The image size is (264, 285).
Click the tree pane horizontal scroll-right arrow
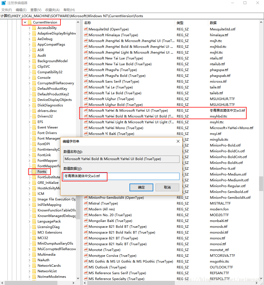[x=73, y=283]
